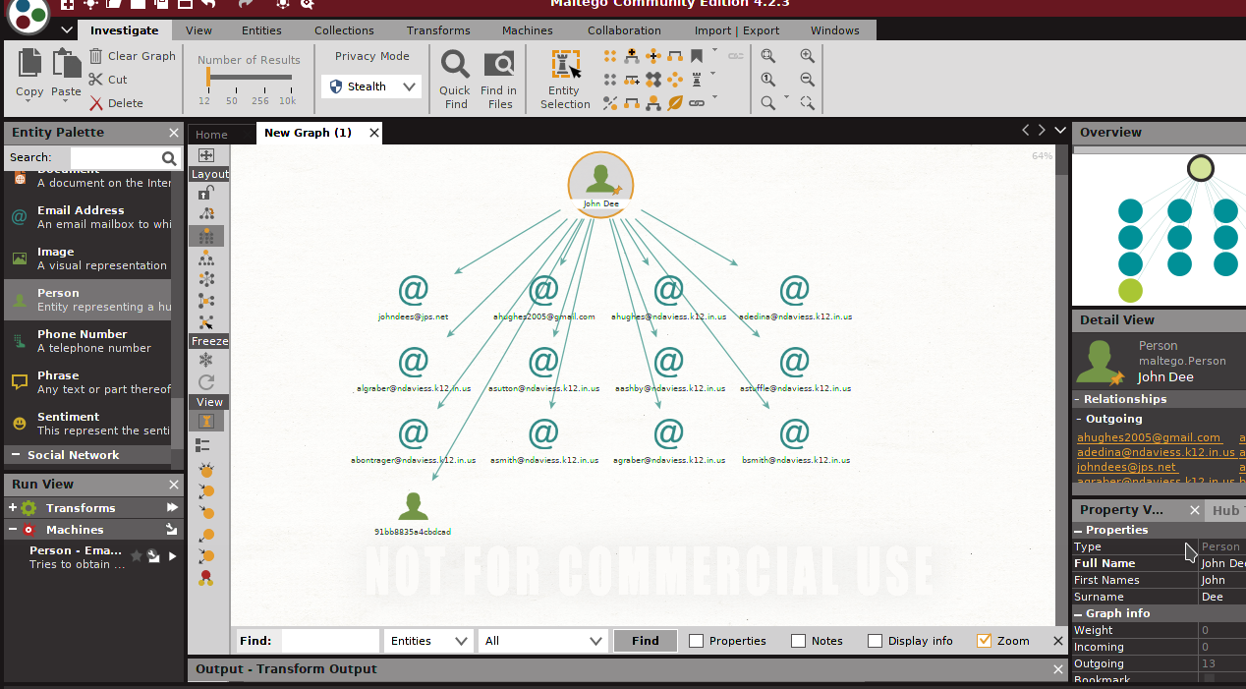Click the Delete button
This screenshot has height=689, width=1246.
click(116, 103)
